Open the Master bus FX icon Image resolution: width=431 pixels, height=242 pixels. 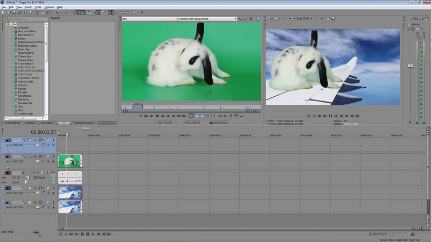point(409,29)
